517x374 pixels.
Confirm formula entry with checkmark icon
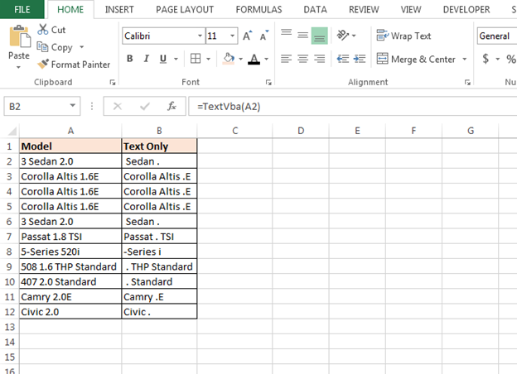tap(145, 106)
